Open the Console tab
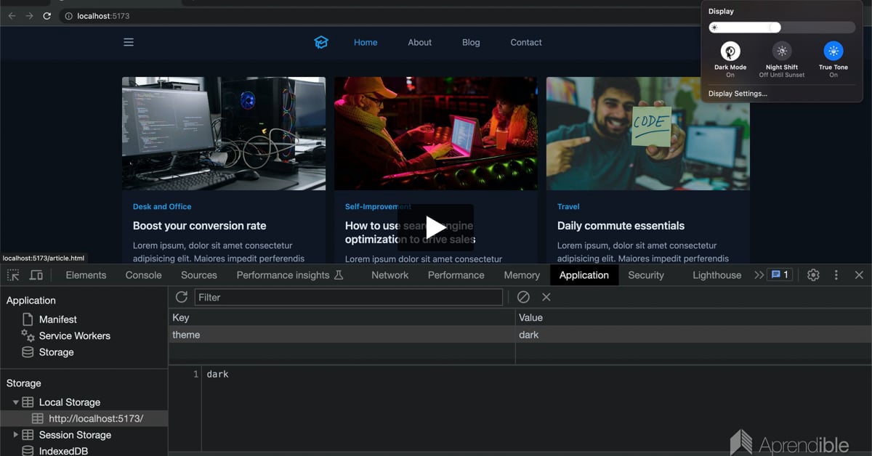This screenshot has height=456, width=872. click(x=143, y=275)
